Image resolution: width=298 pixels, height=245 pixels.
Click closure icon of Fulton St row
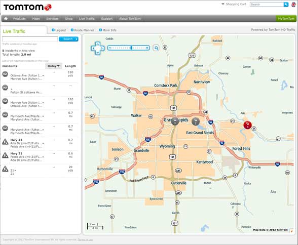coord(5,87)
